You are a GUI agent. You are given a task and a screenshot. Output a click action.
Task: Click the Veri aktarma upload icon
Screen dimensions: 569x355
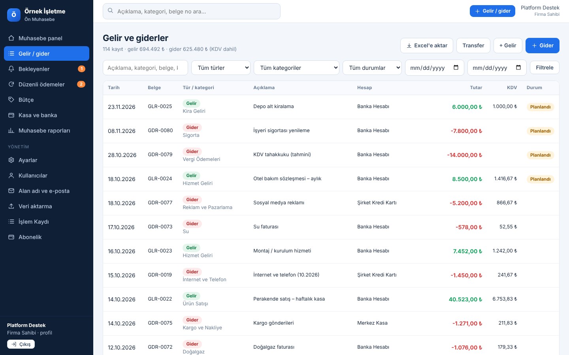click(x=11, y=206)
